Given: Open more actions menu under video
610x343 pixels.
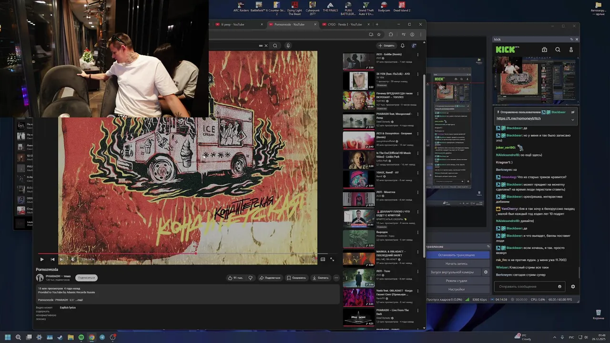Looking at the screenshot, I should [x=336, y=278].
